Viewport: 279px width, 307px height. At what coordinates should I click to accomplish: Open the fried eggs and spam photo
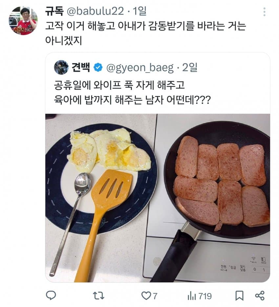point(158,198)
